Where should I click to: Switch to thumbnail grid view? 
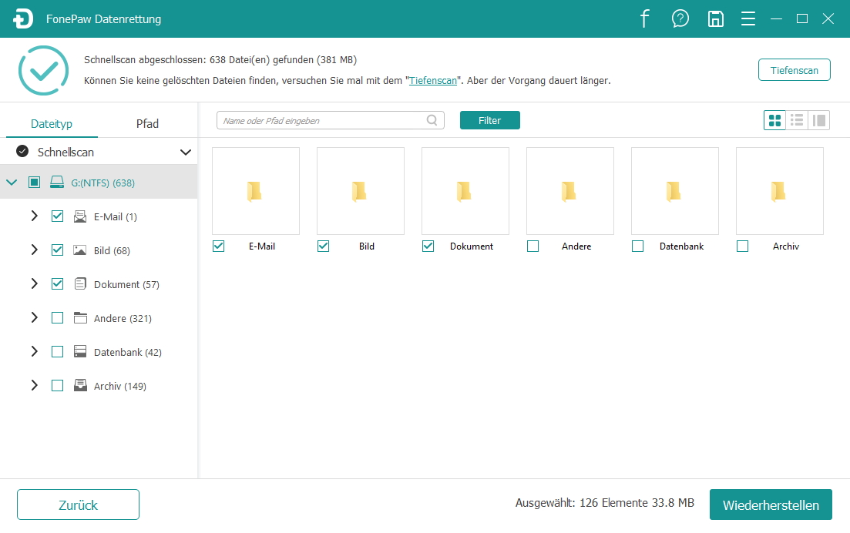tap(774, 120)
